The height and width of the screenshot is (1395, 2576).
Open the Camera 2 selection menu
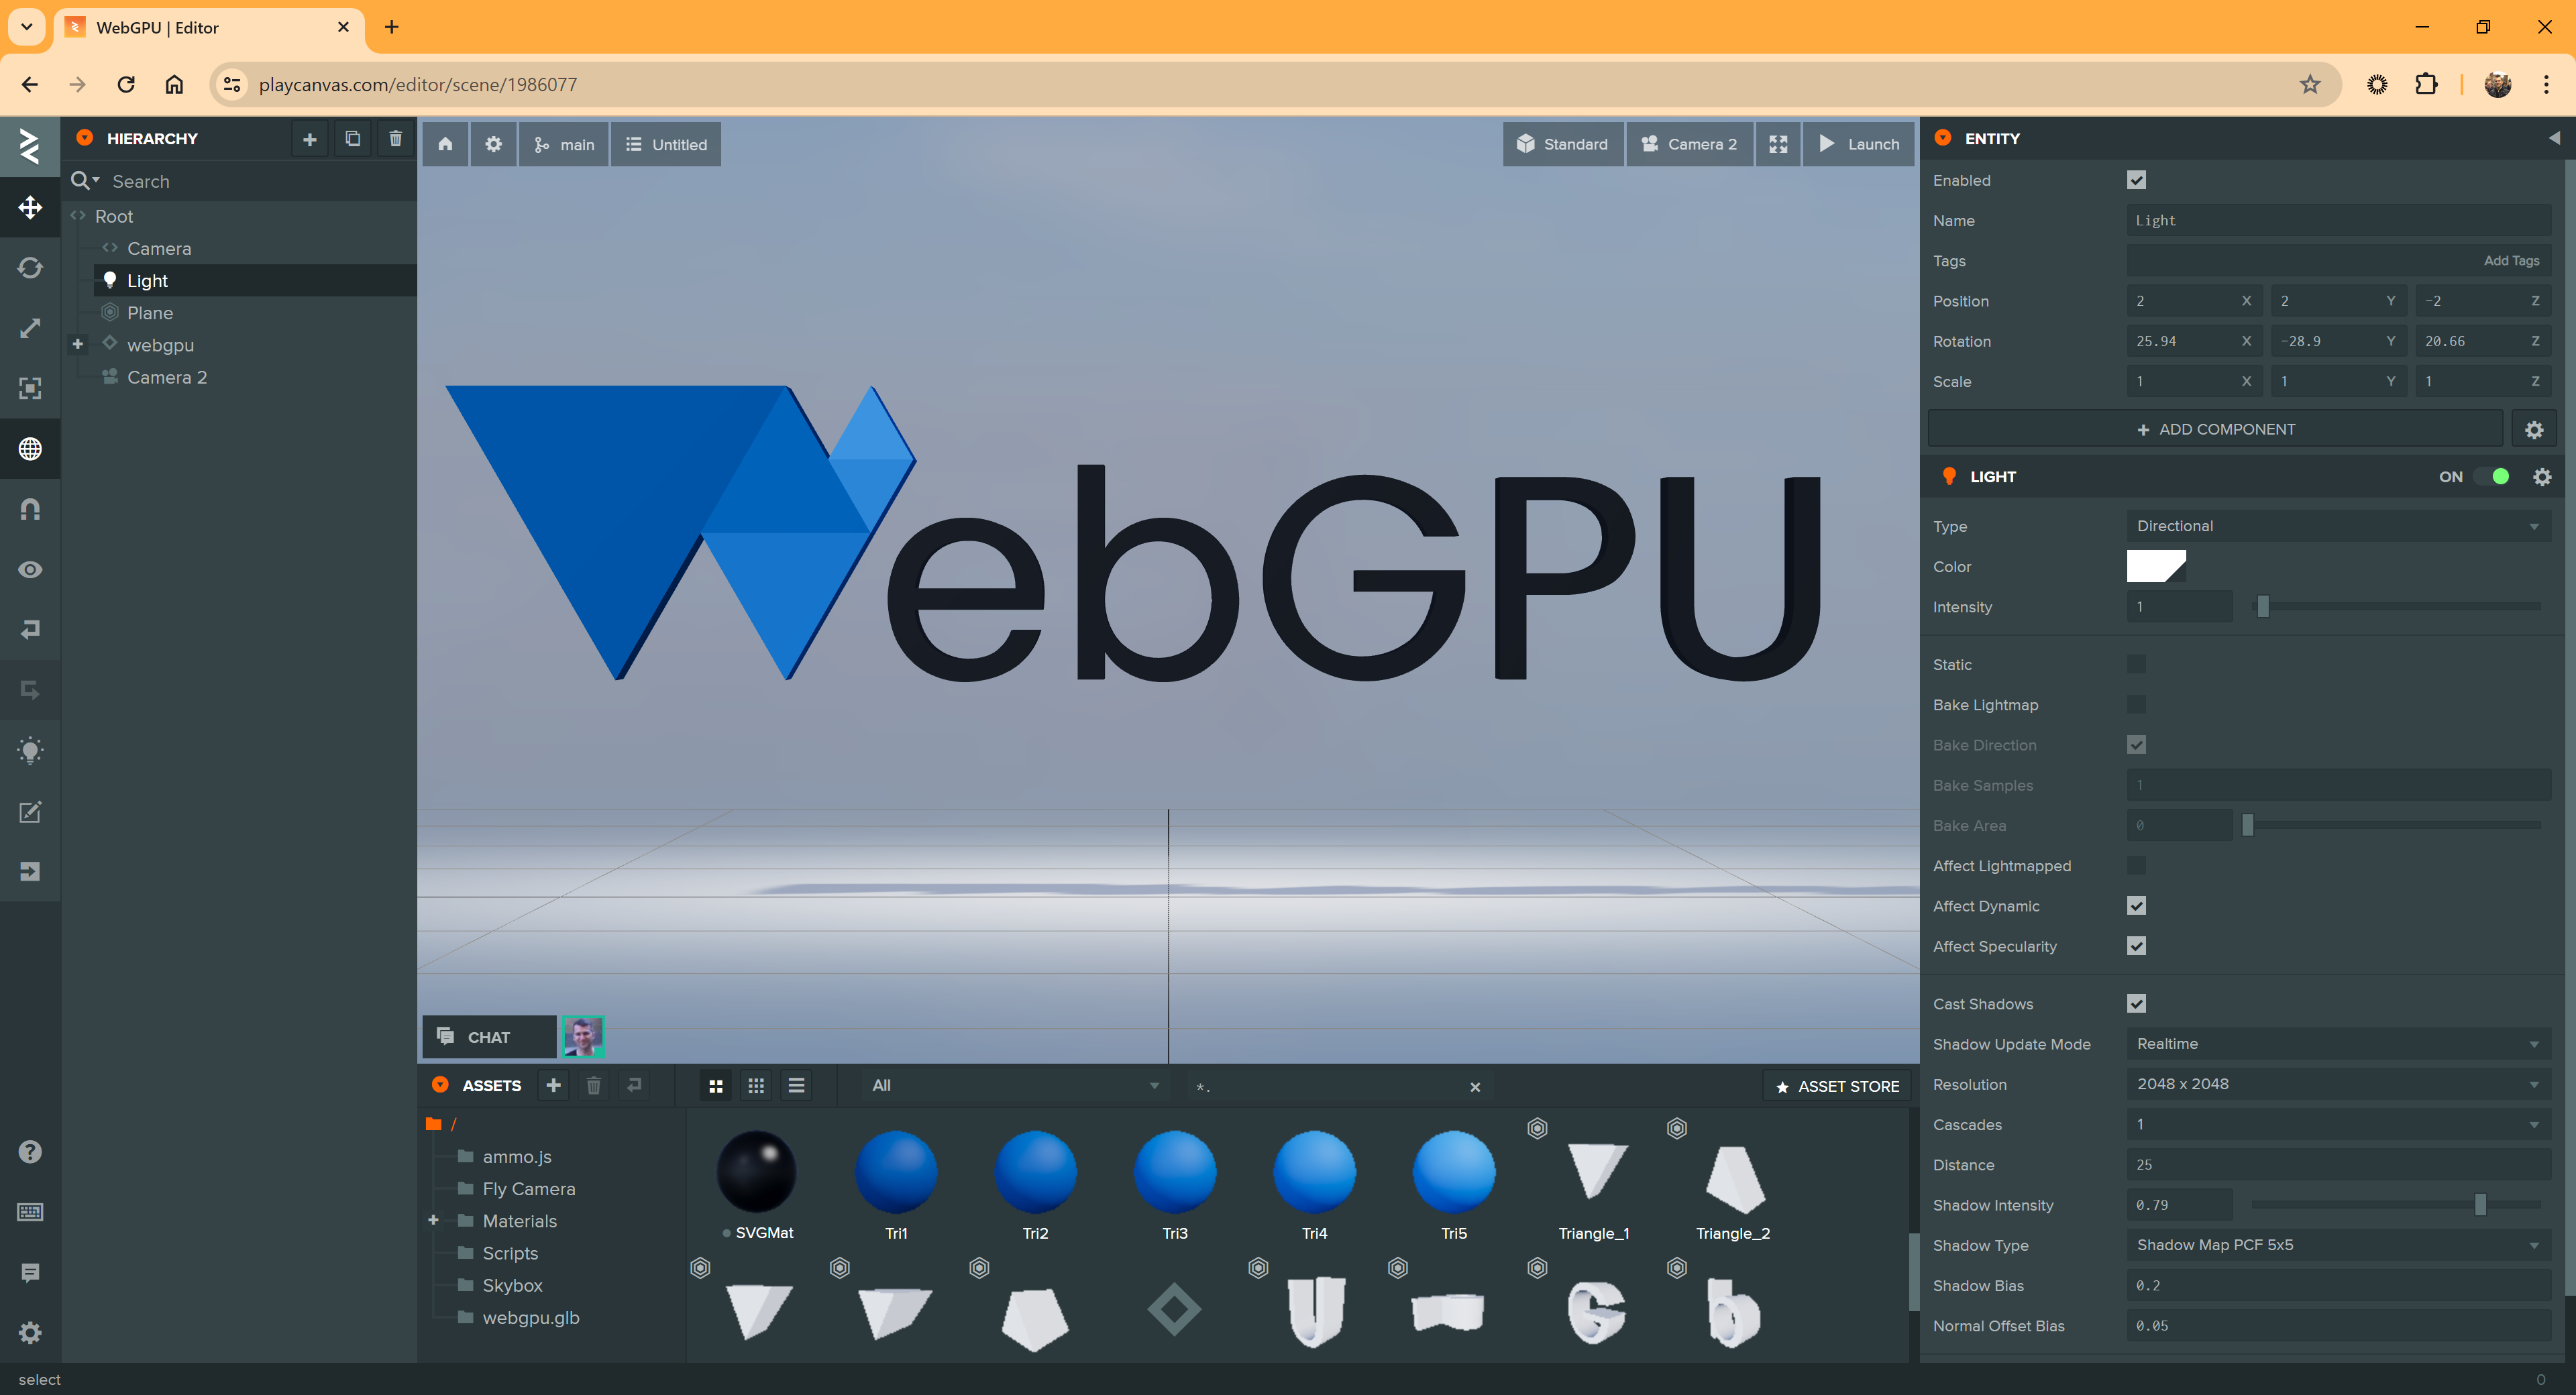click(x=1689, y=144)
